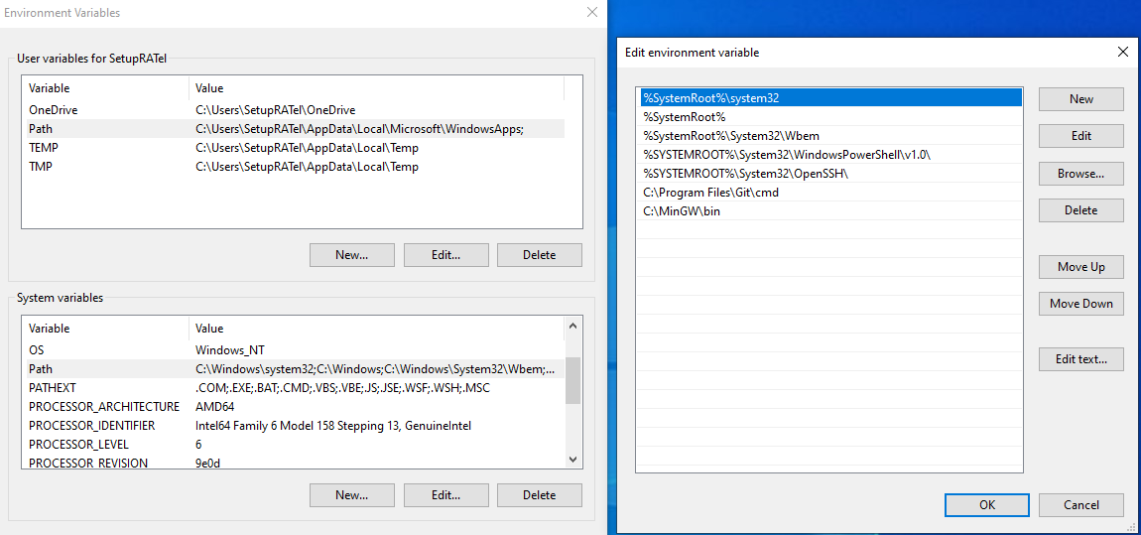Click the Move Down button
The image size is (1141, 535).
point(1080,303)
